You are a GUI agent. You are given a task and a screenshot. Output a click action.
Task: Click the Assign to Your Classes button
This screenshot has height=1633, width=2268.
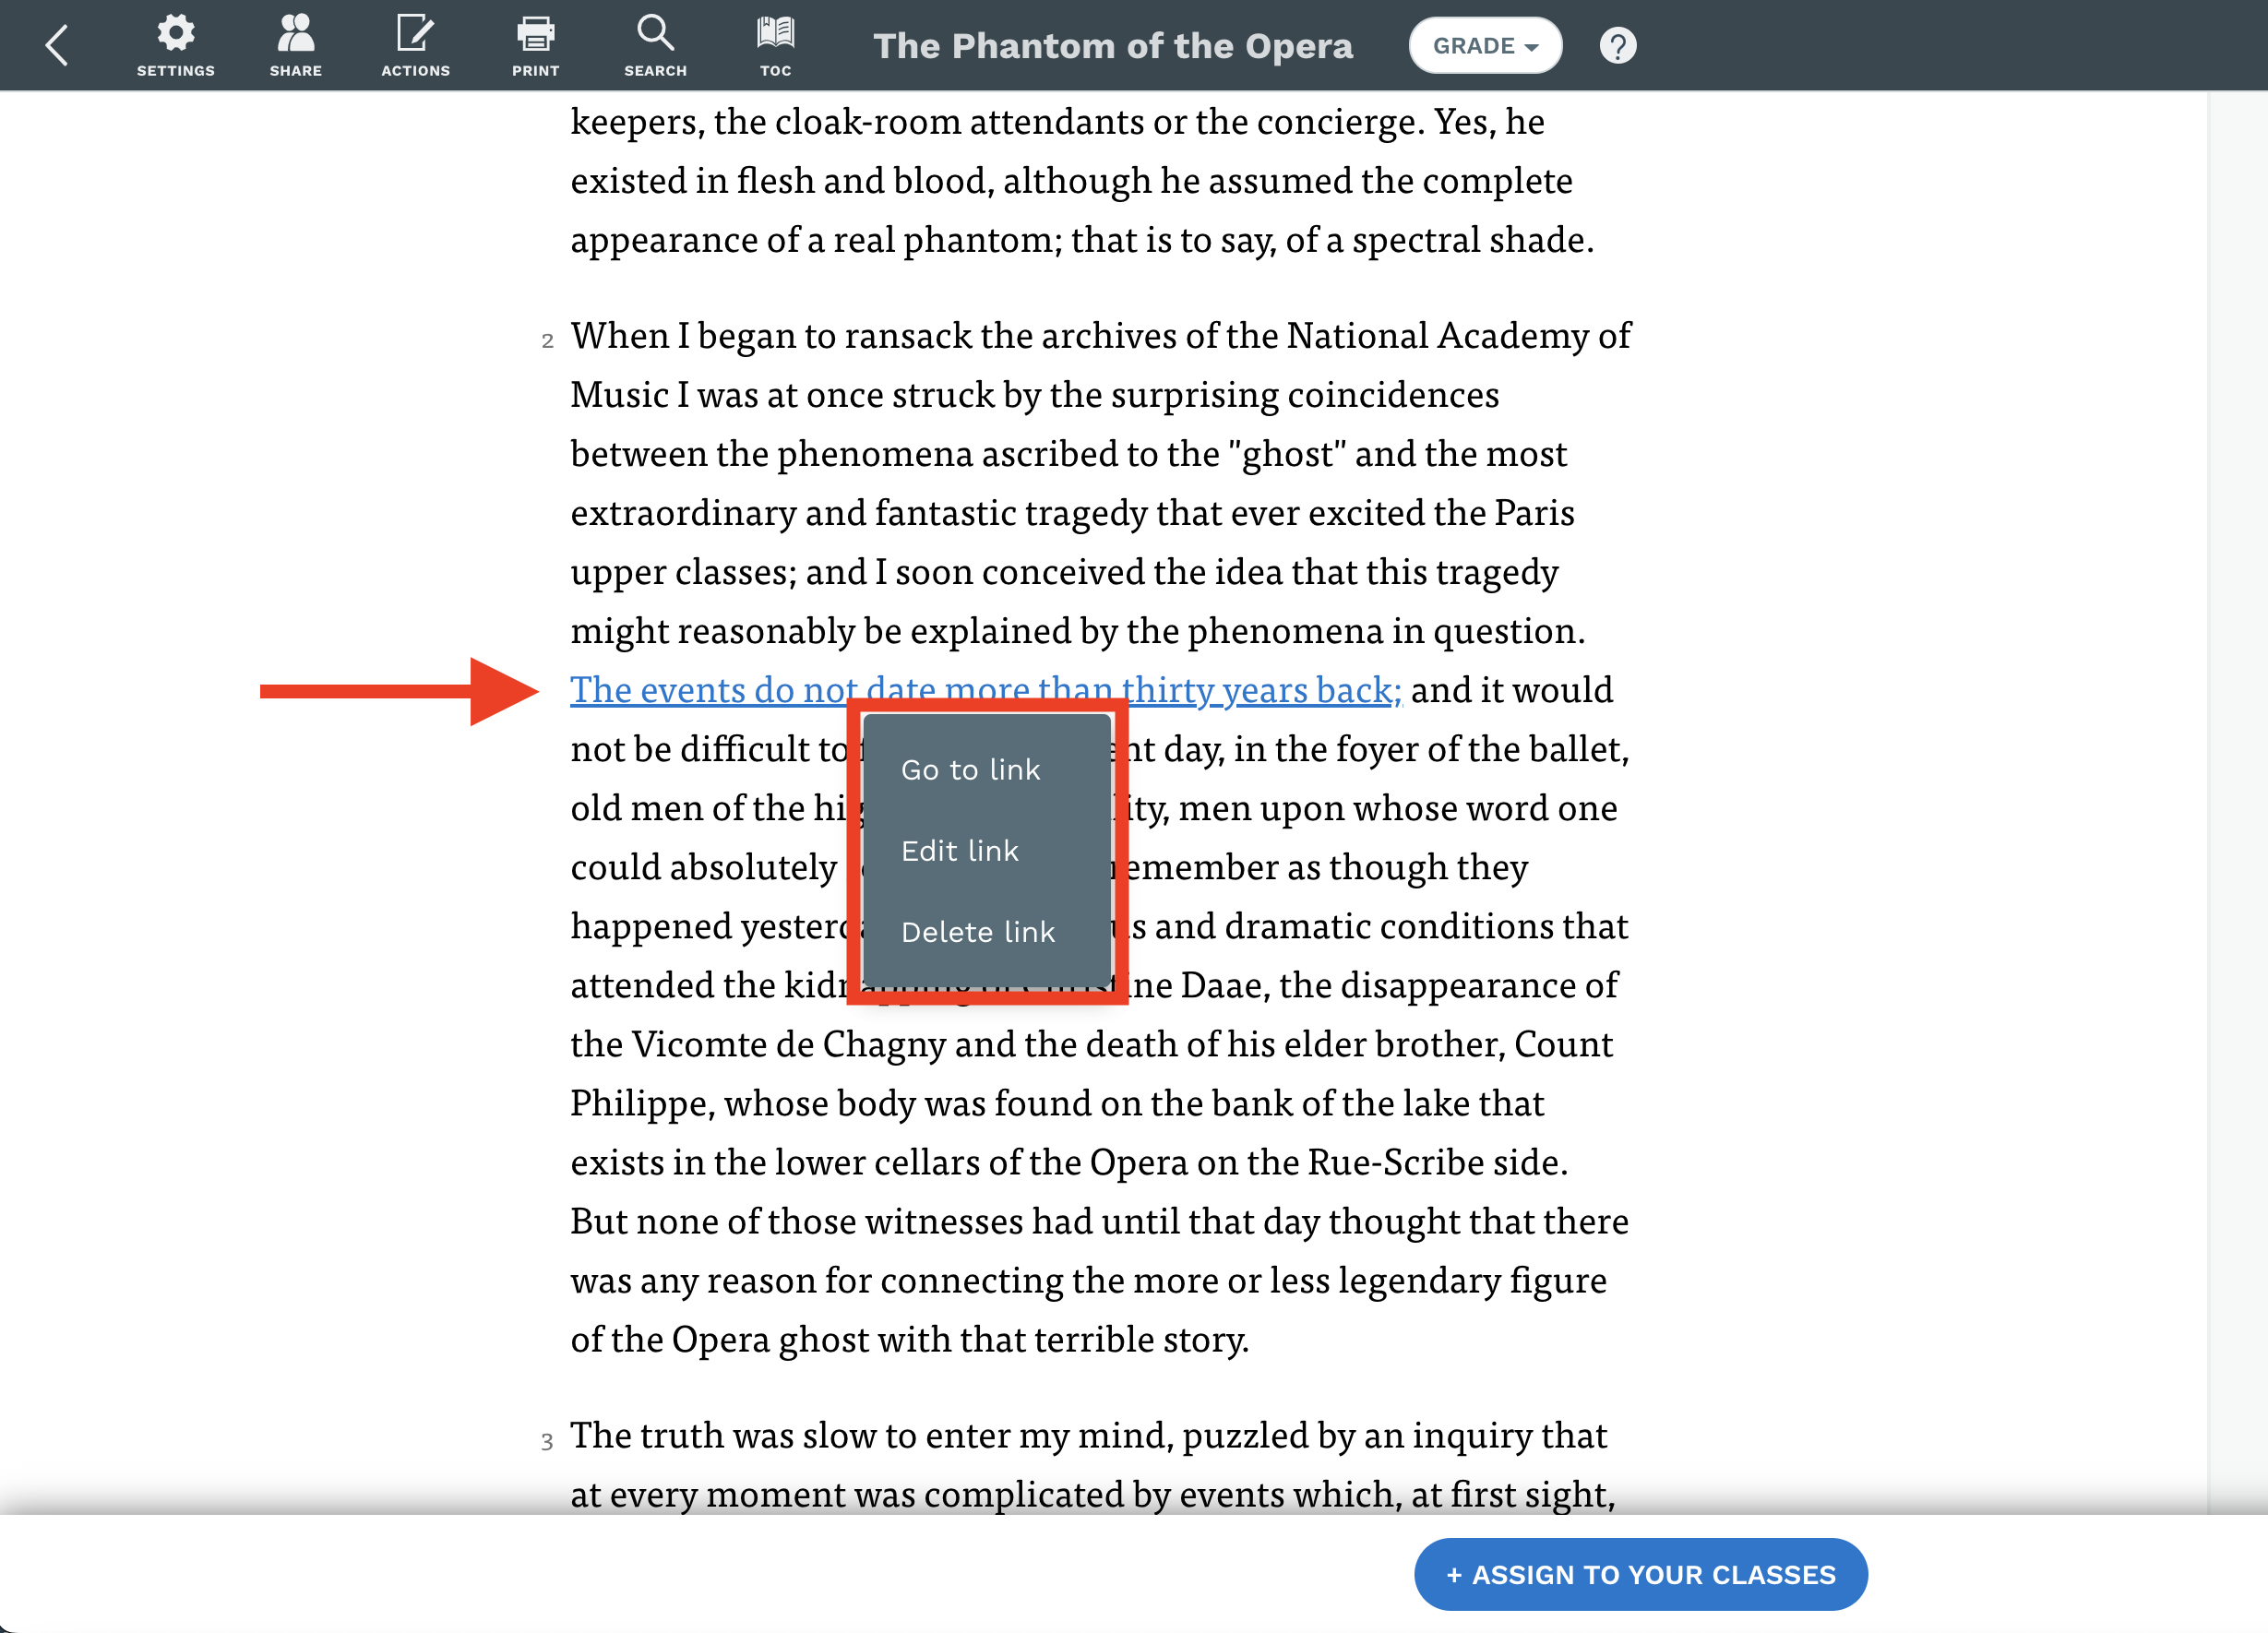tap(1640, 1574)
